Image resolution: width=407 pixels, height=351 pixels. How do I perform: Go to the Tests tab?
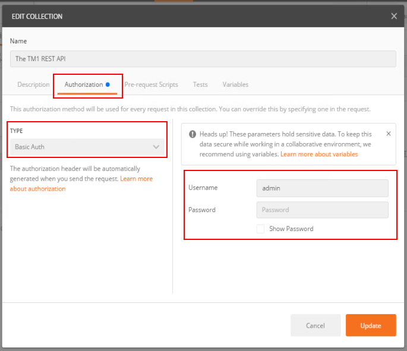coord(200,84)
